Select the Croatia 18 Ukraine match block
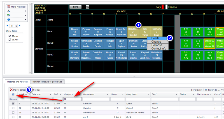The width and height of the screenshot is (224, 119). click(74, 44)
